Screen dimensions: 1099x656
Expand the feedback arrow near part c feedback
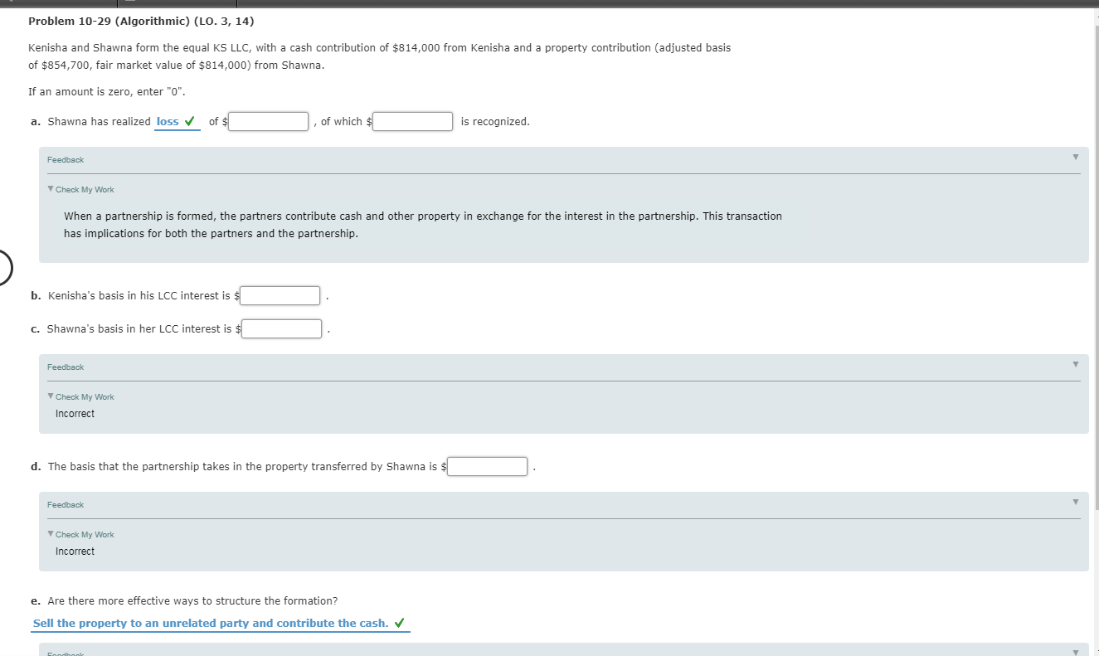(x=1075, y=363)
